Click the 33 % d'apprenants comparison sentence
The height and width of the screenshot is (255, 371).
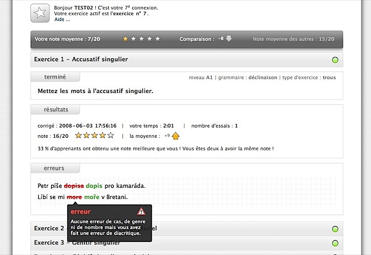coord(156,148)
